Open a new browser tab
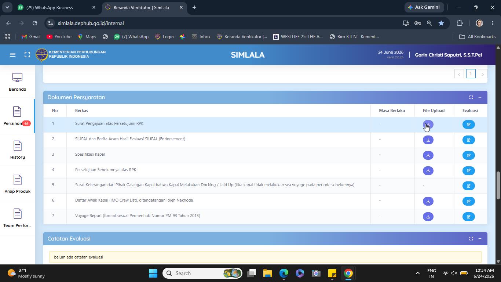 [x=194, y=7]
